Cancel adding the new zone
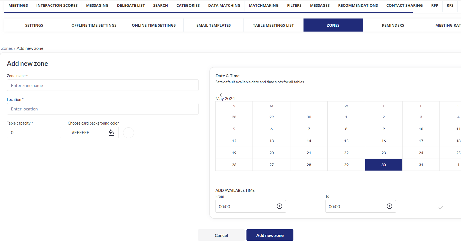Image resolution: width=461 pixels, height=244 pixels. 221,235
